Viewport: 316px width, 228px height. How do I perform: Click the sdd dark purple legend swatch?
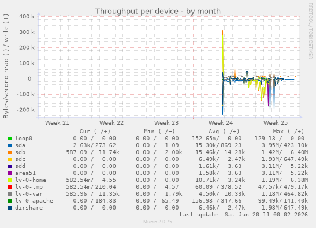10,166
